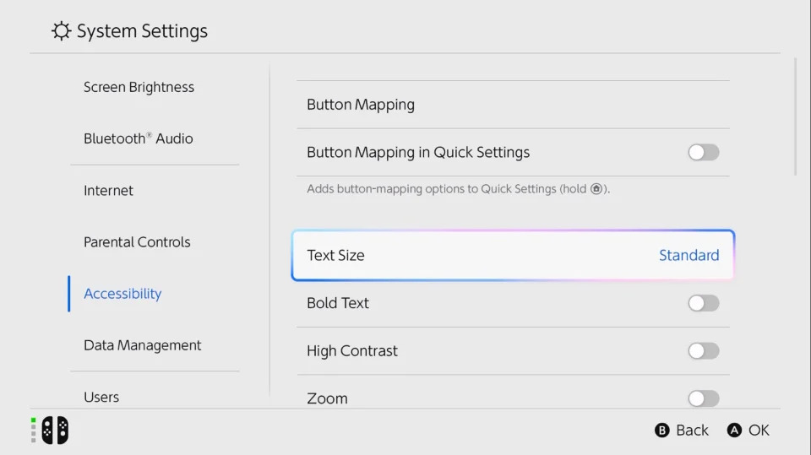
Task: Select Users in the sidebar
Action: coord(101,396)
